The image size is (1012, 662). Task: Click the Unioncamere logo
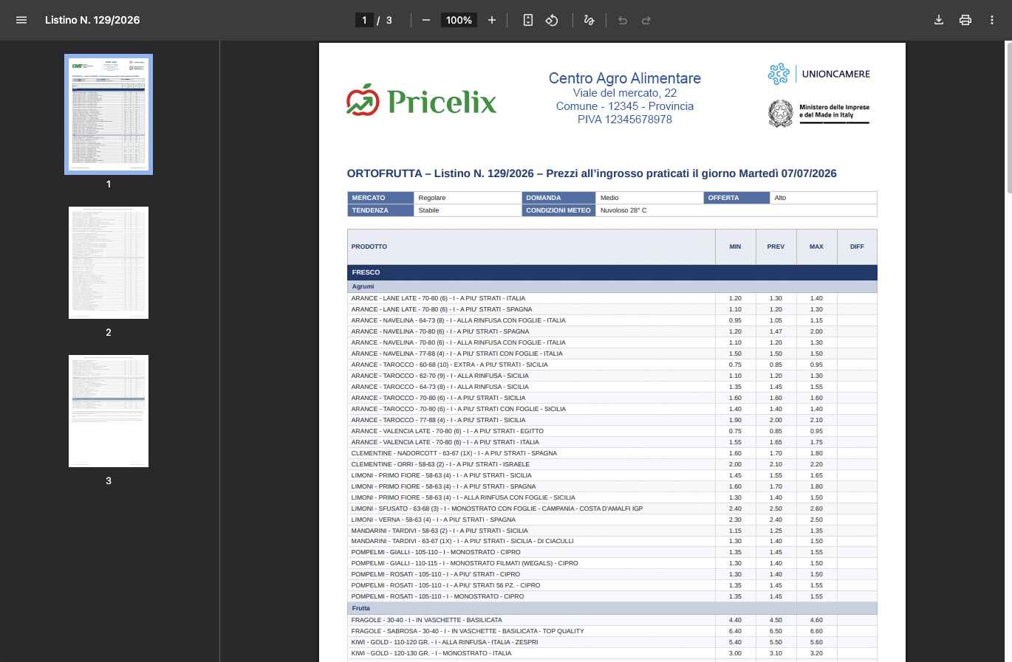click(818, 74)
